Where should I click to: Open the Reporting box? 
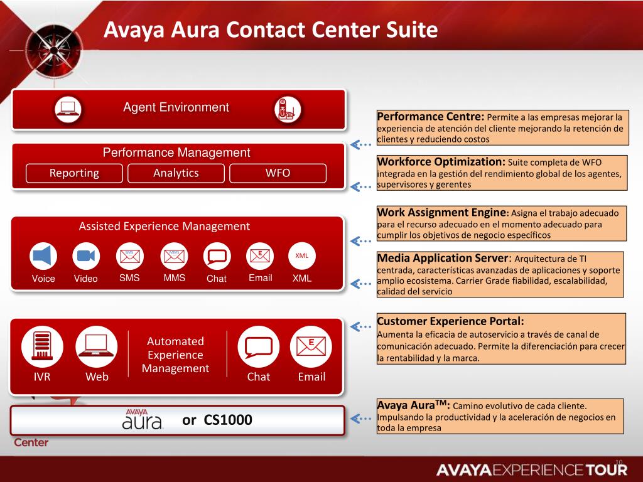click(74, 173)
